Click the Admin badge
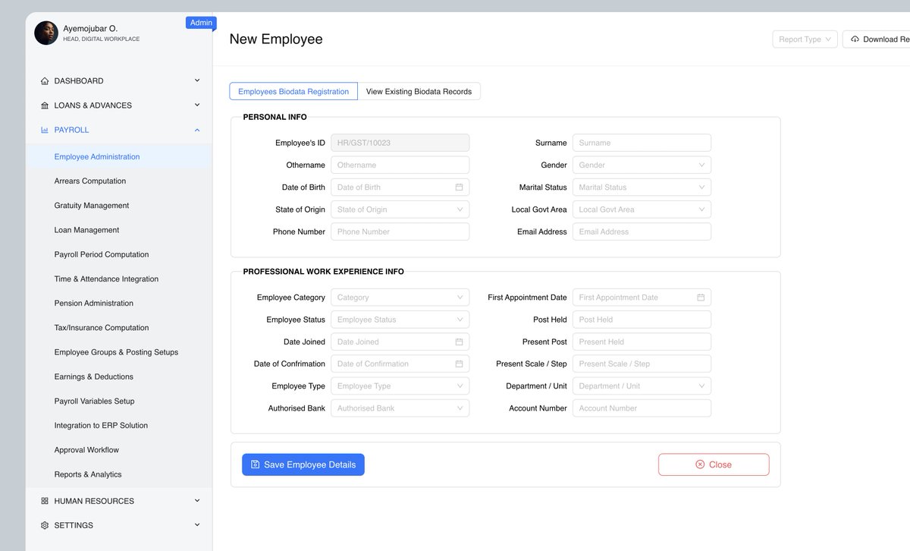 click(201, 23)
